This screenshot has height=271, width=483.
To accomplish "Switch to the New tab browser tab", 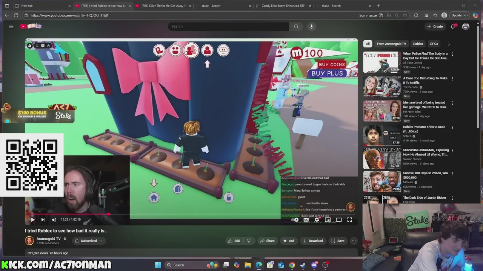I will point(42,6).
